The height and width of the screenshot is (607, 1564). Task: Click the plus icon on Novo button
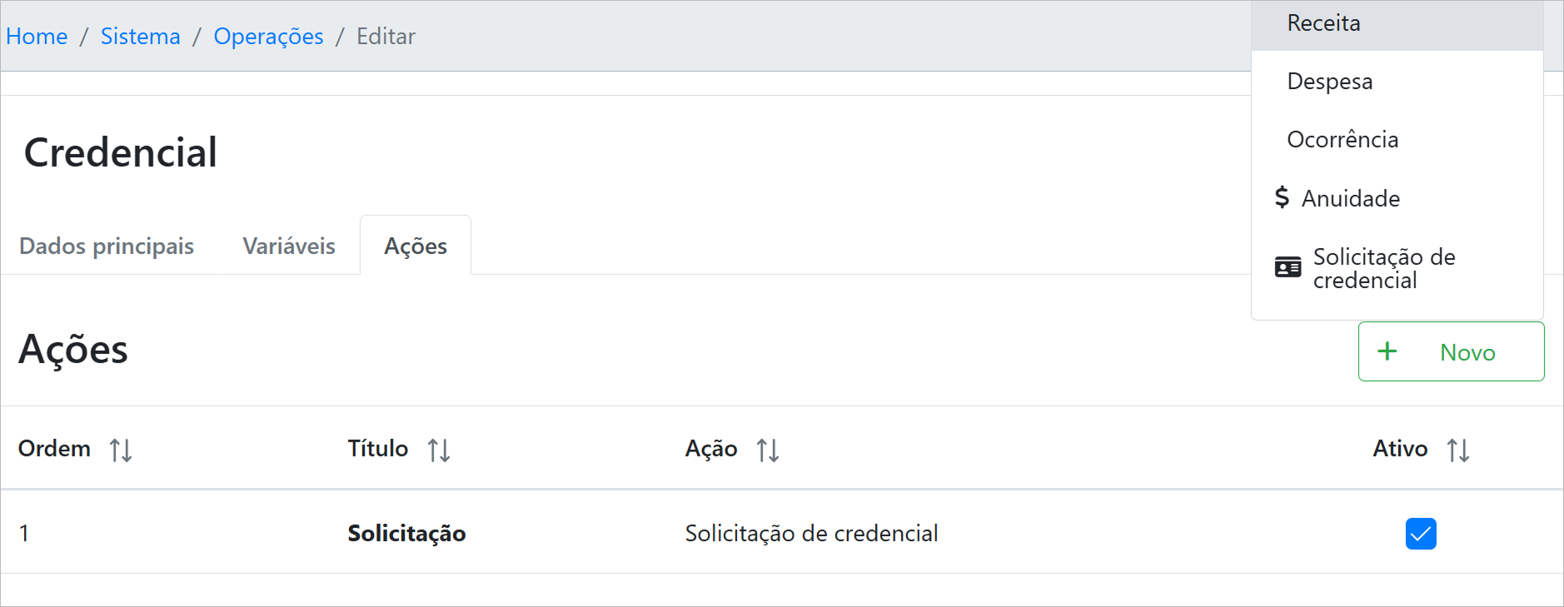point(1387,351)
